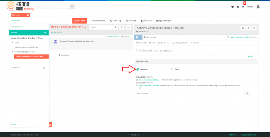This screenshot has height=137, width=270.
Task: Open the status dropdown arrow beside checkbox
Action: 140,37
